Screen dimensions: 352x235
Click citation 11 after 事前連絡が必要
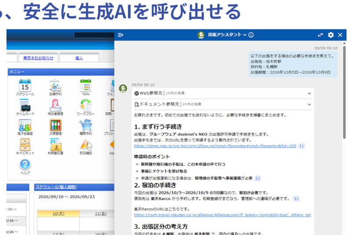coord(257,178)
